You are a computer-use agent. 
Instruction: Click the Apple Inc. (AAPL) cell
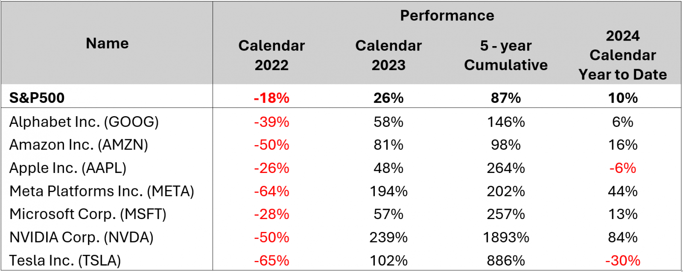(68, 168)
